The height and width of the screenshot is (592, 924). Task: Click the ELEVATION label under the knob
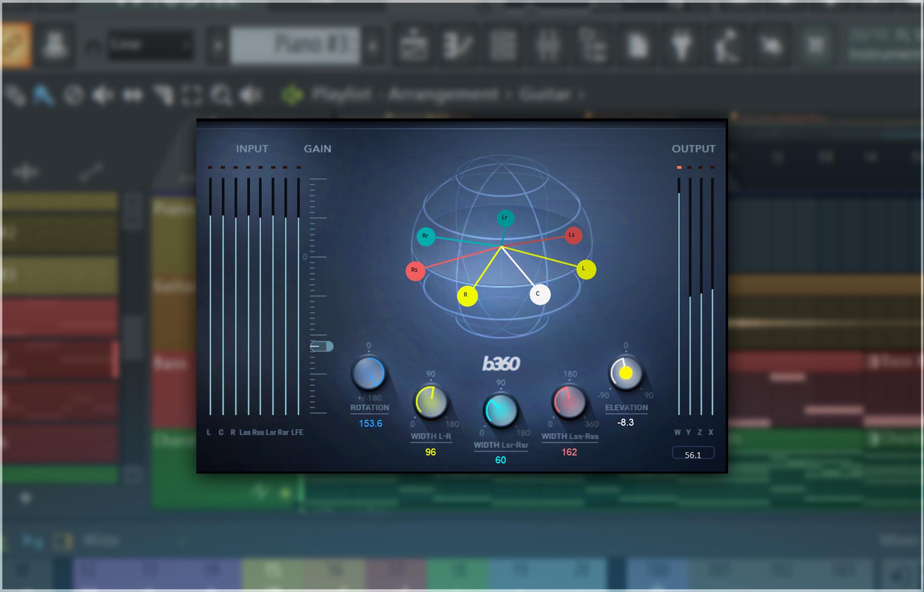tap(627, 408)
